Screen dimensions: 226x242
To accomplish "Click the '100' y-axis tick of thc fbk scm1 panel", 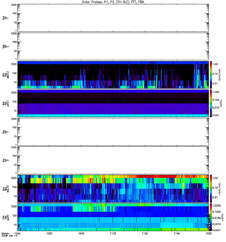I will [x=14, y=216].
